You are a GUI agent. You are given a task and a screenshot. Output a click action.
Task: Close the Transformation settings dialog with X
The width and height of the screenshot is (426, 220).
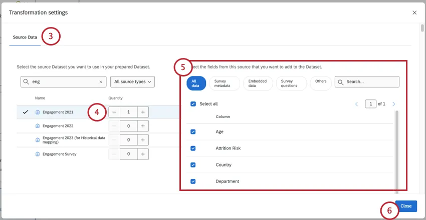coord(414,12)
